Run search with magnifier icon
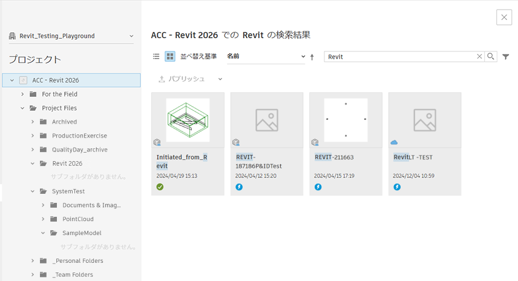This screenshot has height=281, width=518. [x=491, y=56]
